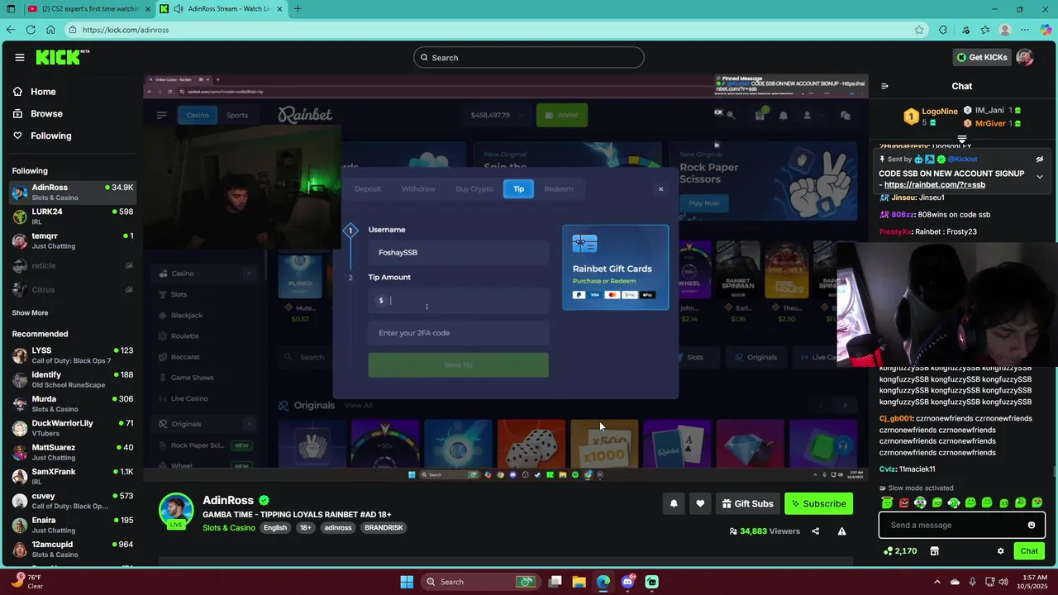Click the Windows taskbar Search box
The height and width of the screenshot is (595, 1058).
(479, 582)
